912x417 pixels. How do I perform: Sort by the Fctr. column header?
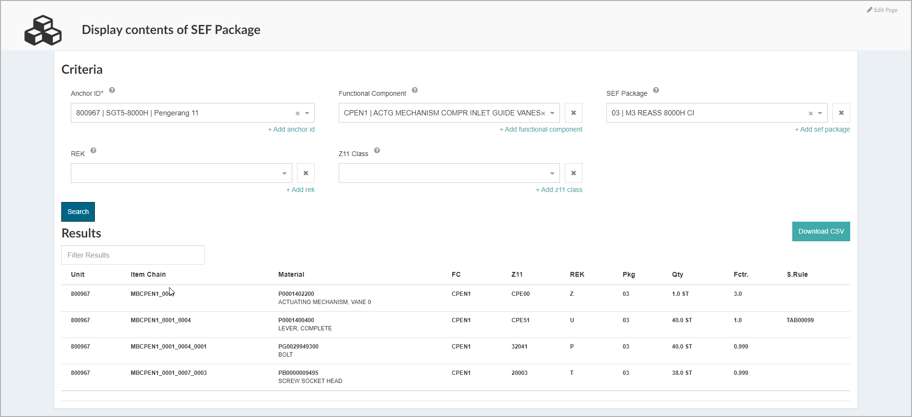click(741, 274)
